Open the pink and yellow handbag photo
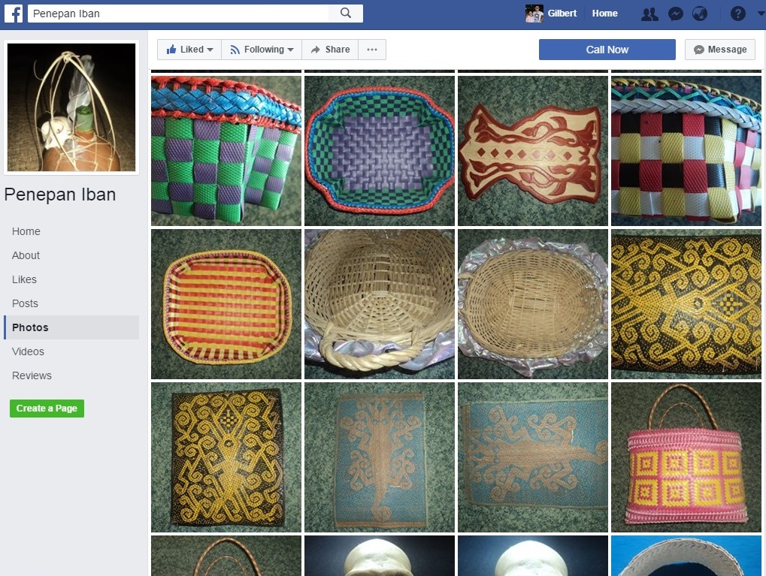Viewport: 766px width, 576px height. [686, 457]
